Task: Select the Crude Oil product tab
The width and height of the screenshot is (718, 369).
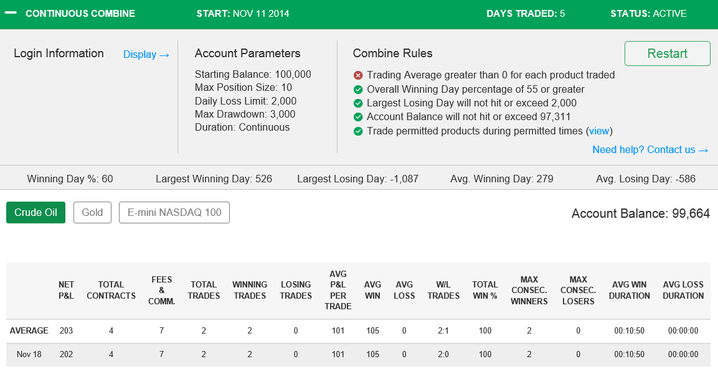Action: [x=35, y=212]
